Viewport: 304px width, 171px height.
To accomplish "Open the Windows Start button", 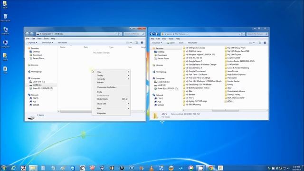I will [x=3, y=168].
